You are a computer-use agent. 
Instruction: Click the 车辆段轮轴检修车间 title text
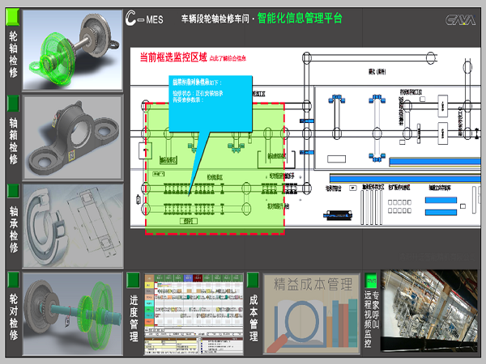coord(215,19)
